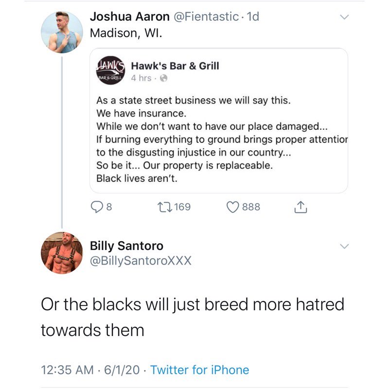Click the 4 hrs post time

coord(141,78)
